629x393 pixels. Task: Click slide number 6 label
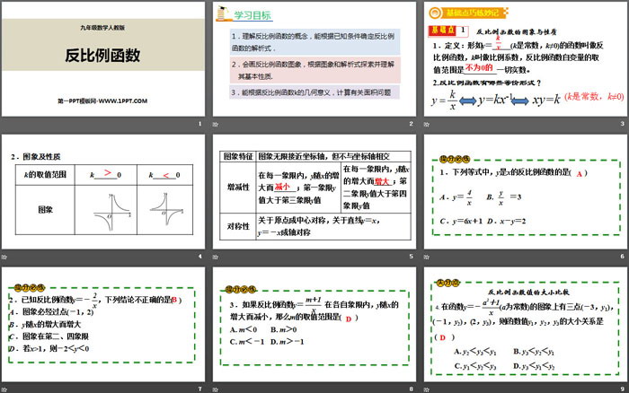(622, 257)
